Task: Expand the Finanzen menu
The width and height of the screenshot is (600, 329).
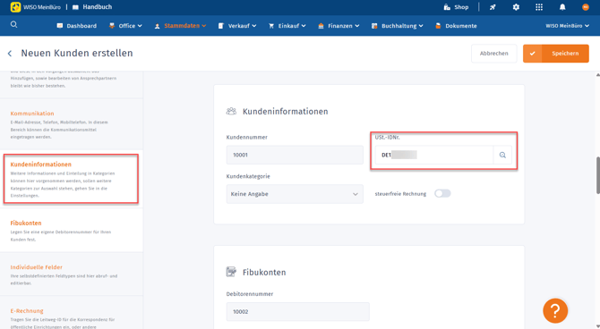Action: click(339, 26)
